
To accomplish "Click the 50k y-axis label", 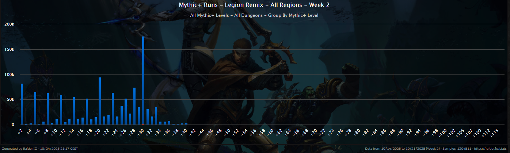I will pos(9,99).
